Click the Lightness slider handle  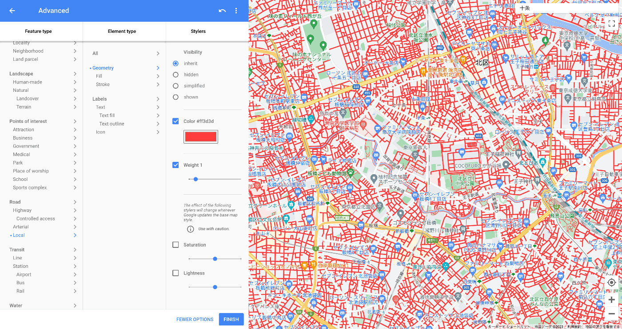pyautogui.click(x=215, y=287)
